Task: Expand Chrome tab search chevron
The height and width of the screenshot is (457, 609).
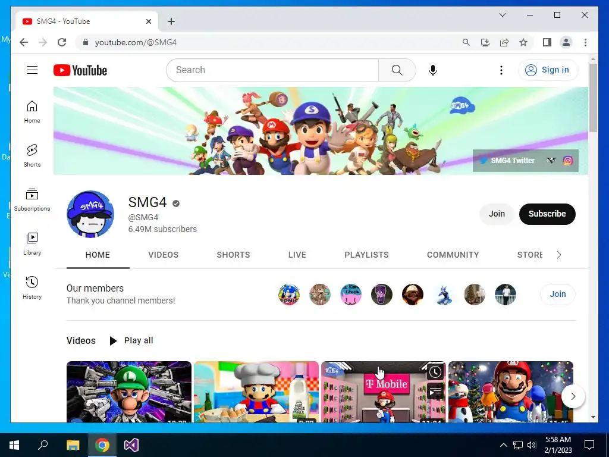Action: 502,15
